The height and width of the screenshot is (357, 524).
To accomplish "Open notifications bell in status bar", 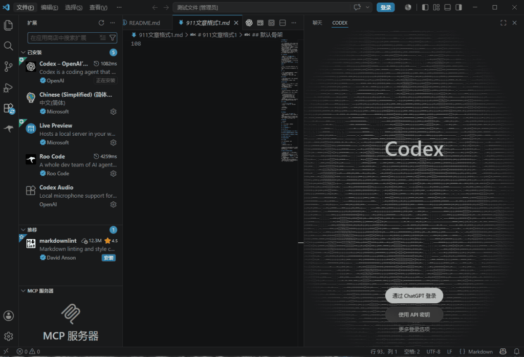I will pos(517,351).
